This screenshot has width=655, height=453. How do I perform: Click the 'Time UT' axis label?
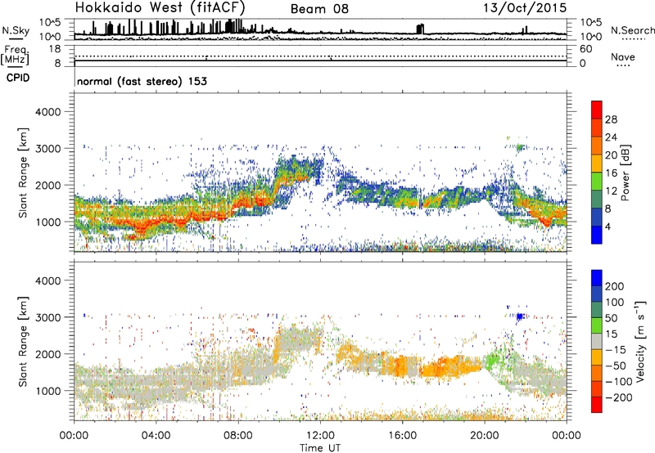(320, 448)
